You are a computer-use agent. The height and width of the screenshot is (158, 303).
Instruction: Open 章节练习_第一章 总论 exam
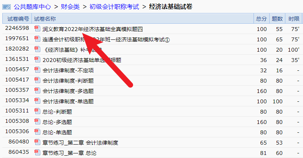pyautogui.click(x=69, y=153)
